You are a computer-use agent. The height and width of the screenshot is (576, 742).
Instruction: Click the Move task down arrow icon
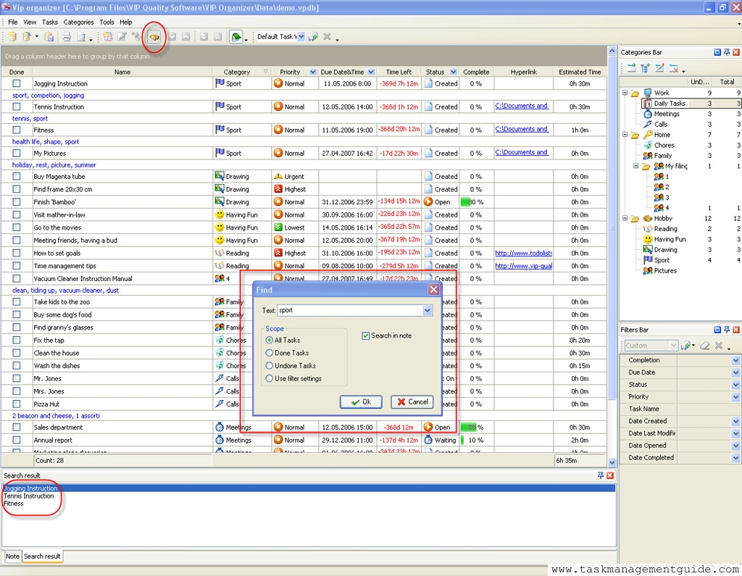tap(172, 37)
